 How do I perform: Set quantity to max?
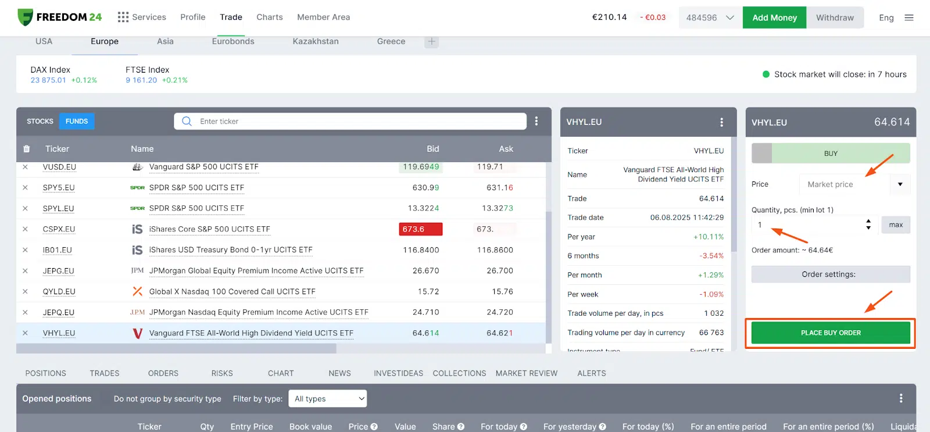click(x=896, y=224)
